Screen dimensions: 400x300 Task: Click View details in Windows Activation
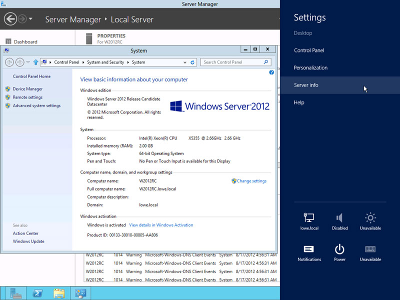[x=161, y=225]
